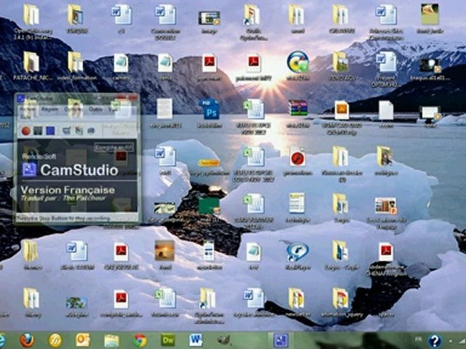Pause the recording in CamStudio

point(38,130)
